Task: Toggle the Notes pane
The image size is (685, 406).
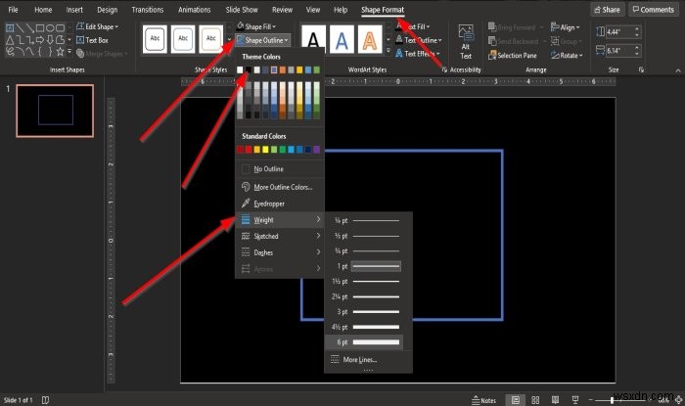Action: [484, 400]
